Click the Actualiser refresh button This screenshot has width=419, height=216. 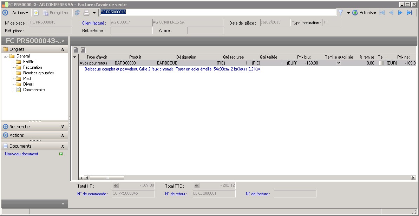click(x=364, y=13)
